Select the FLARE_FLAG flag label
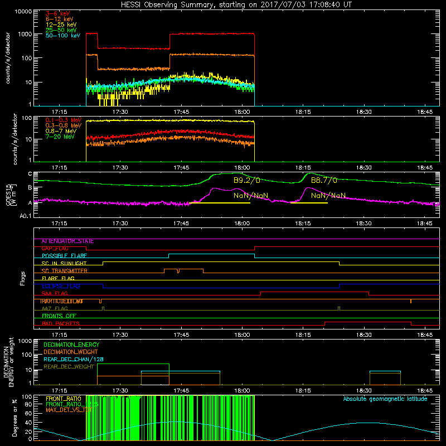This screenshot has width=446, height=446. point(58,278)
